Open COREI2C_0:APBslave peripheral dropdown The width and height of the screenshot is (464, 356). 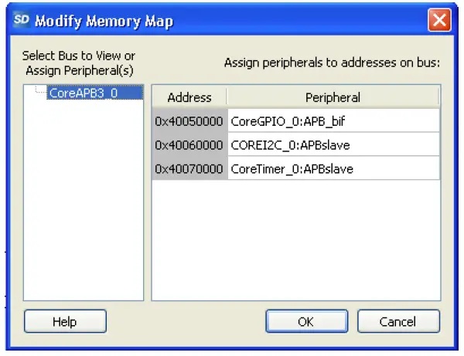coord(333,144)
